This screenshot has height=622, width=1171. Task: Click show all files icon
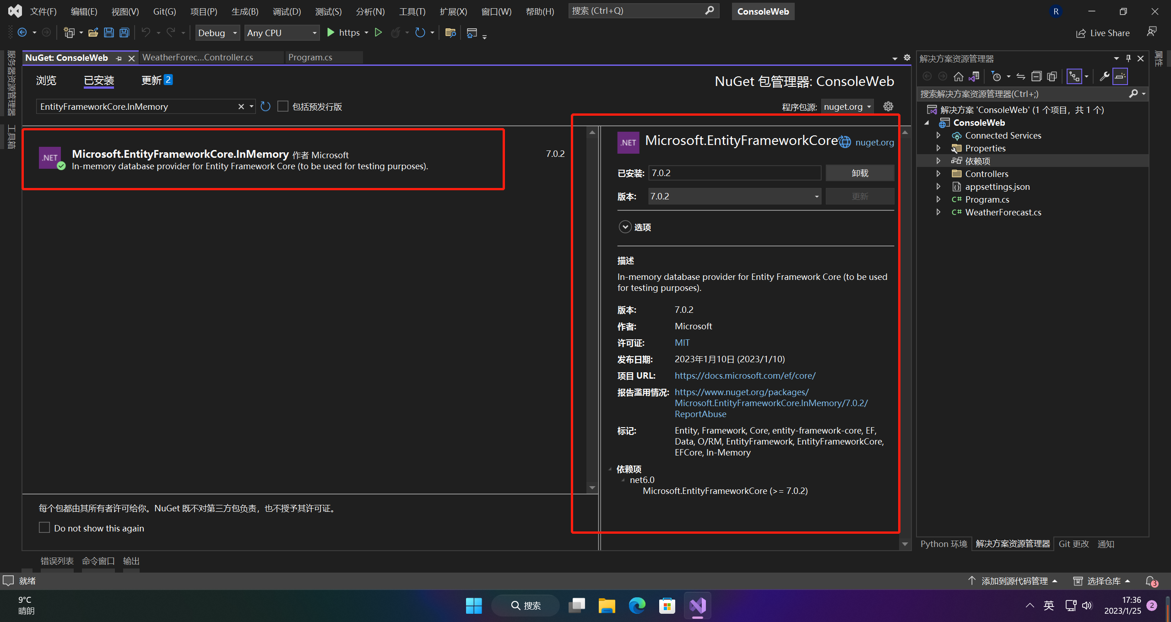(x=1052, y=76)
